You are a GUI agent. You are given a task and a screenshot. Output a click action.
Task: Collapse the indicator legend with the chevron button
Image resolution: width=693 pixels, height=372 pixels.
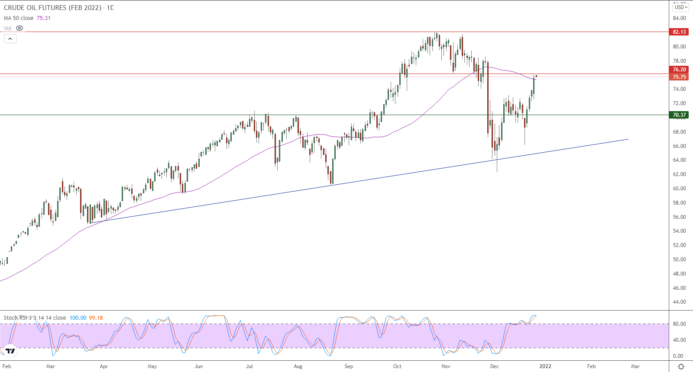(x=10, y=38)
